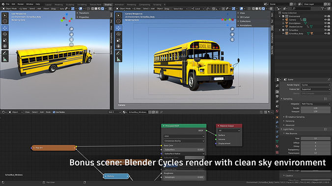Click the Blender logo icon in the menu bar
The image size is (332, 186).
[x=3, y=4]
